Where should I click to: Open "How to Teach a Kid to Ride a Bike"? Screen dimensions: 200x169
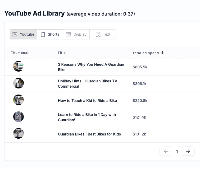(x=87, y=101)
